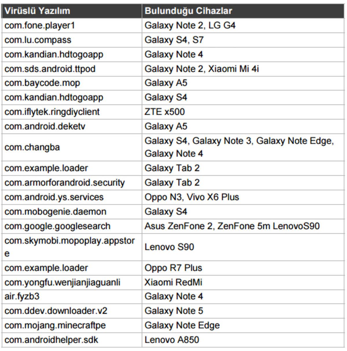Click the air.fyzb3 entry
347x351 pixels.
coord(22,296)
